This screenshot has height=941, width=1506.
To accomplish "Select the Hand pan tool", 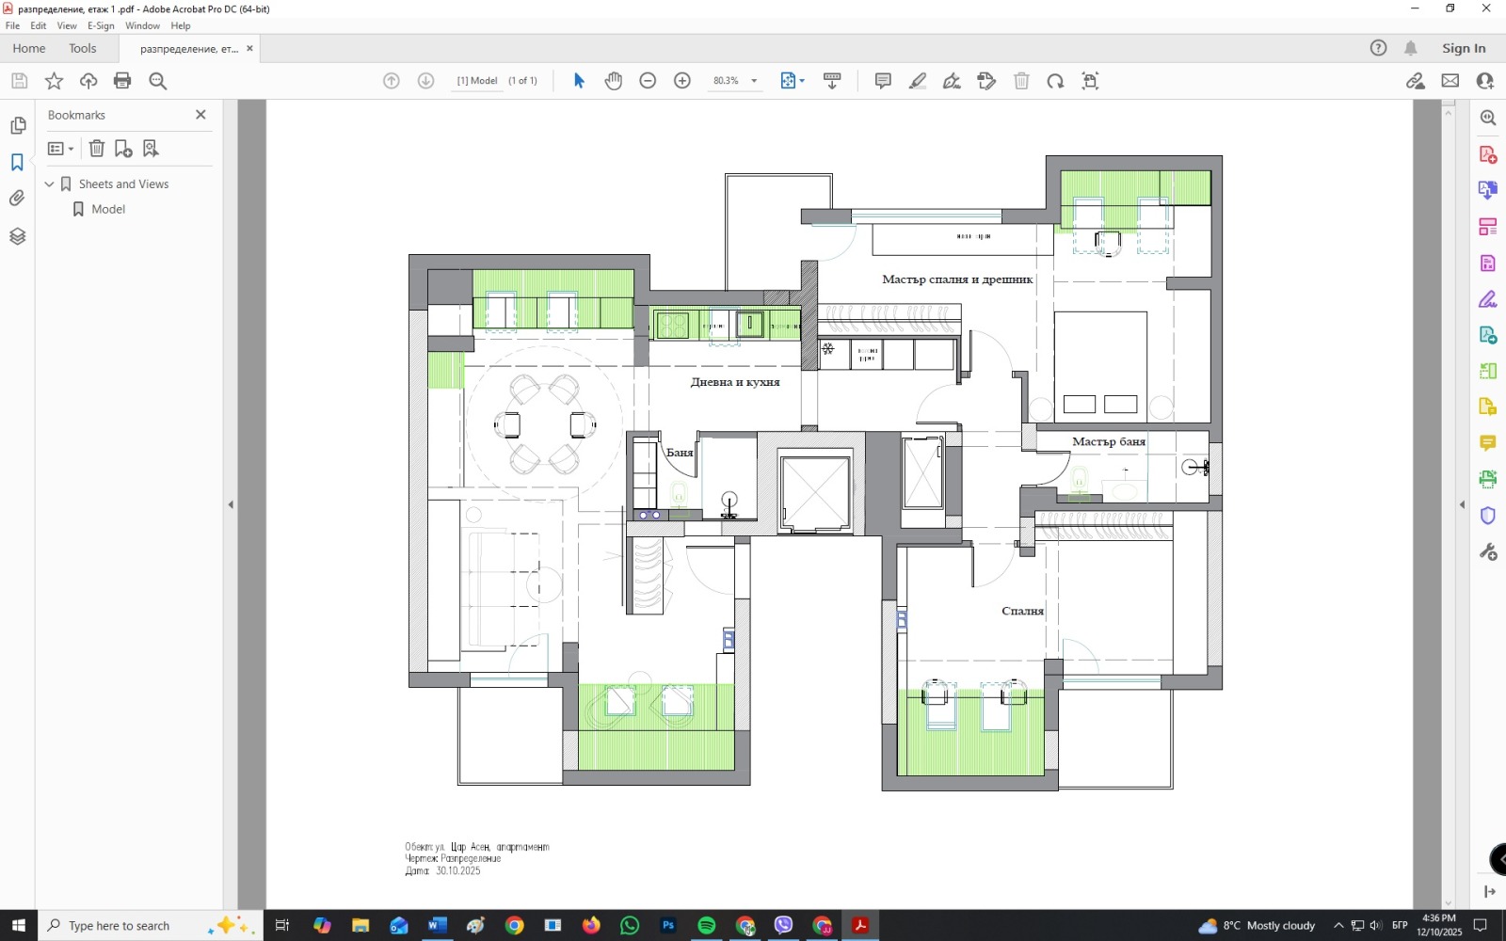I will (x=614, y=81).
